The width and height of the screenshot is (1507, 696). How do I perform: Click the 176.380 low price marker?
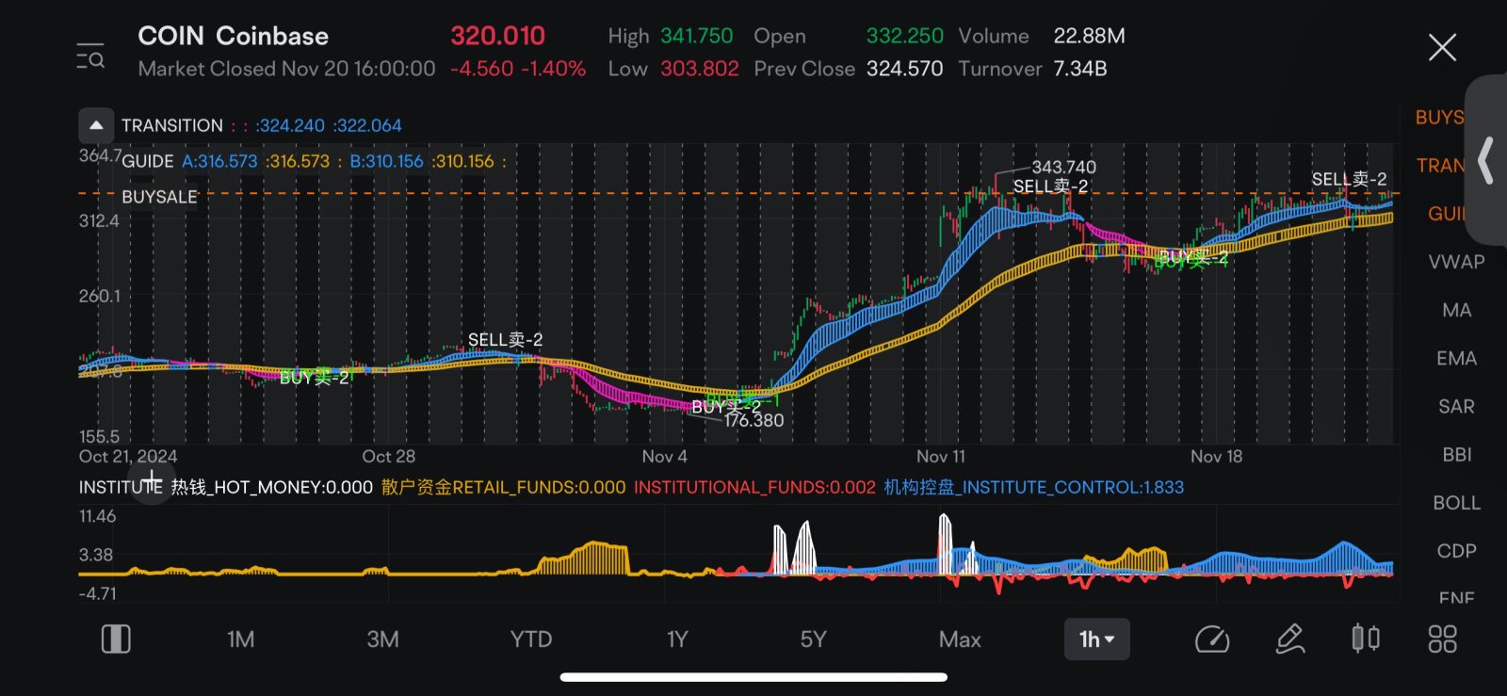753,420
